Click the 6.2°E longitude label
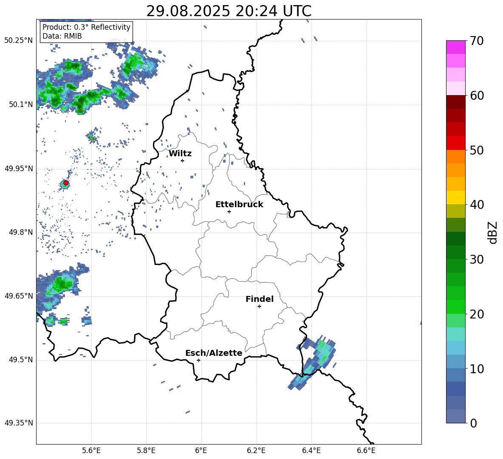 click(256, 451)
